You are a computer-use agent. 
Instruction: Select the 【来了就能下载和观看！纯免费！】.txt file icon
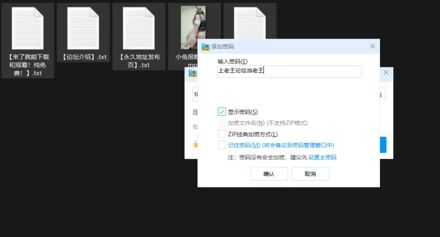point(28,28)
